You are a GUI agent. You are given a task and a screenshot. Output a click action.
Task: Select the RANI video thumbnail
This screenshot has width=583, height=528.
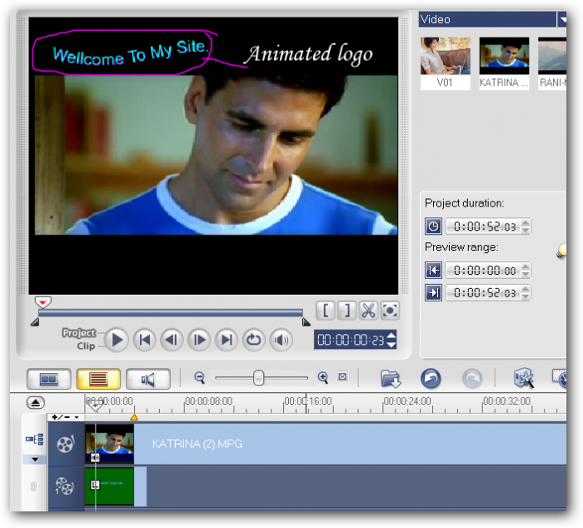point(552,63)
